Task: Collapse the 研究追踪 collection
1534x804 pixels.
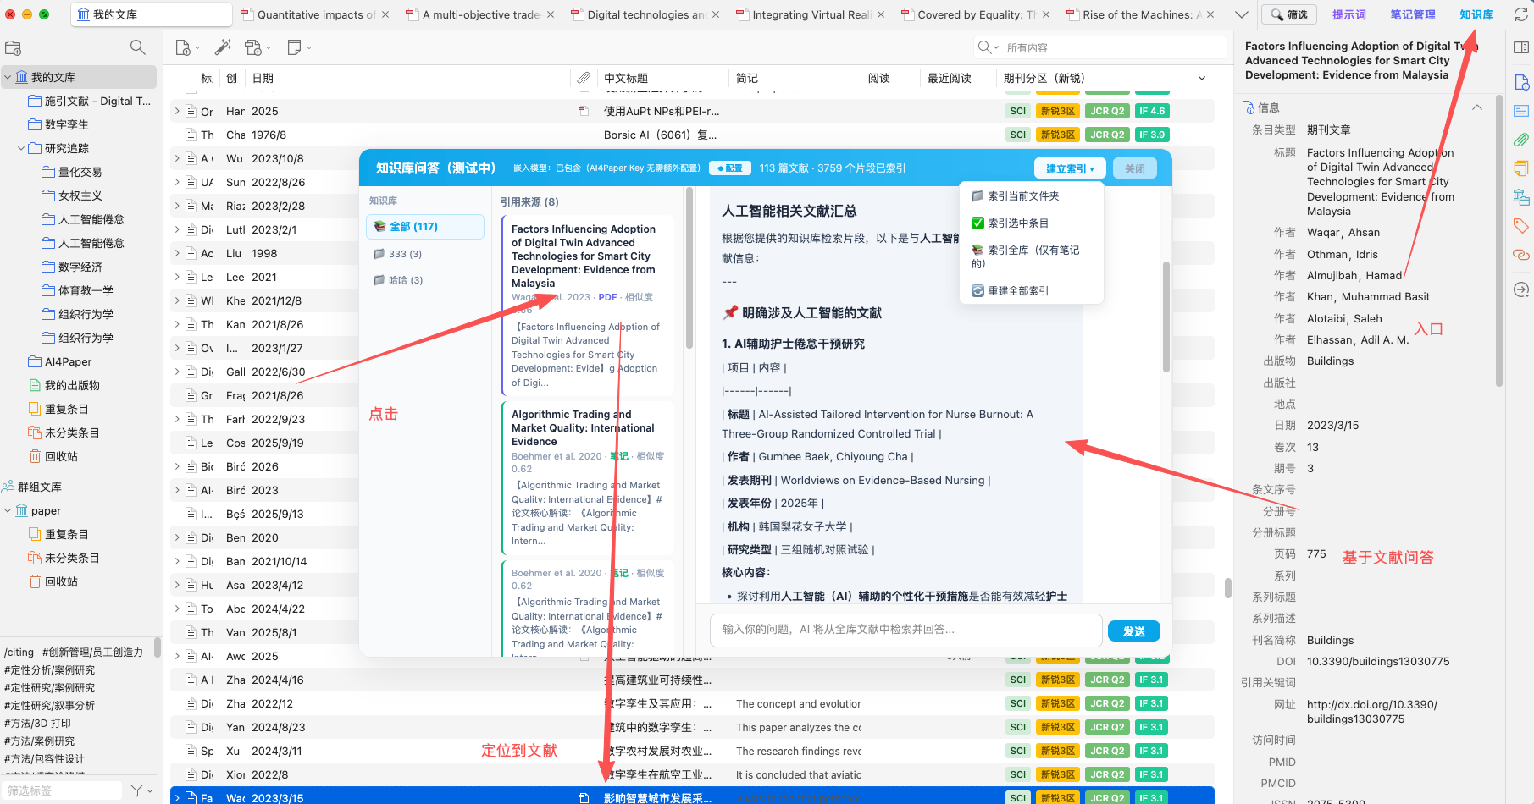Action: click(x=21, y=148)
